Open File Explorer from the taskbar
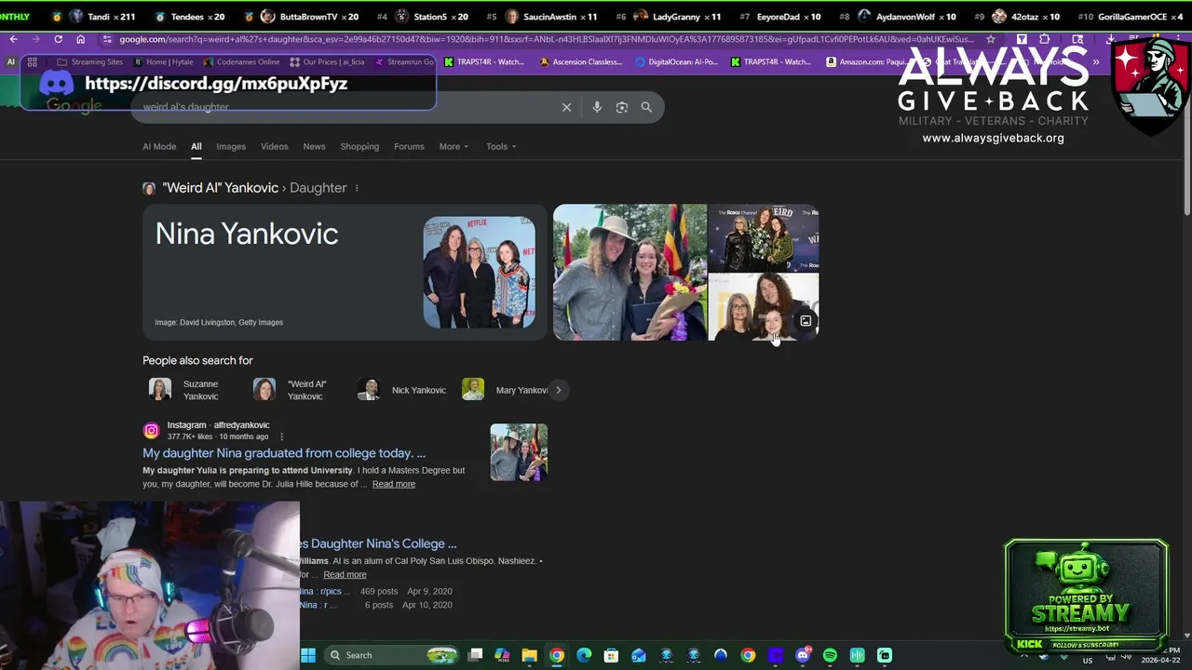This screenshot has height=670, width=1192. click(529, 655)
